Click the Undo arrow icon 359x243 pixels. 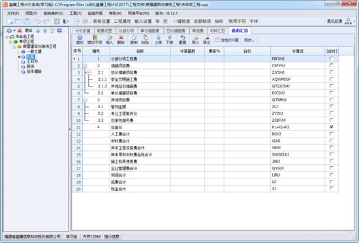[38, 21]
